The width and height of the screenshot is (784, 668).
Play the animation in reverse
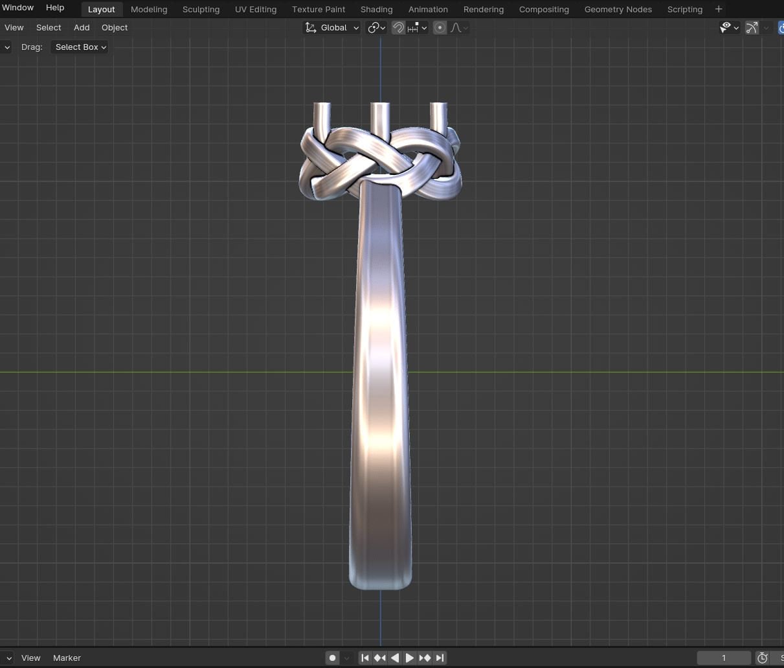(395, 658)
